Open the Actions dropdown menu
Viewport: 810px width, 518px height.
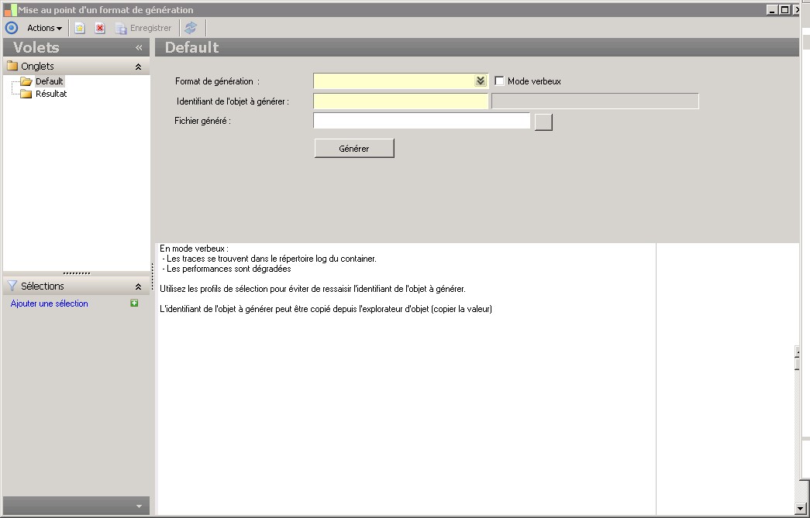(x=44, y=28)
